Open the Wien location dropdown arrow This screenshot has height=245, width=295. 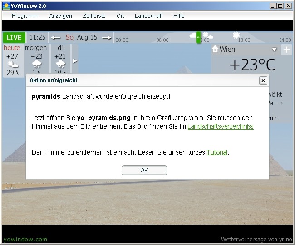274,50
